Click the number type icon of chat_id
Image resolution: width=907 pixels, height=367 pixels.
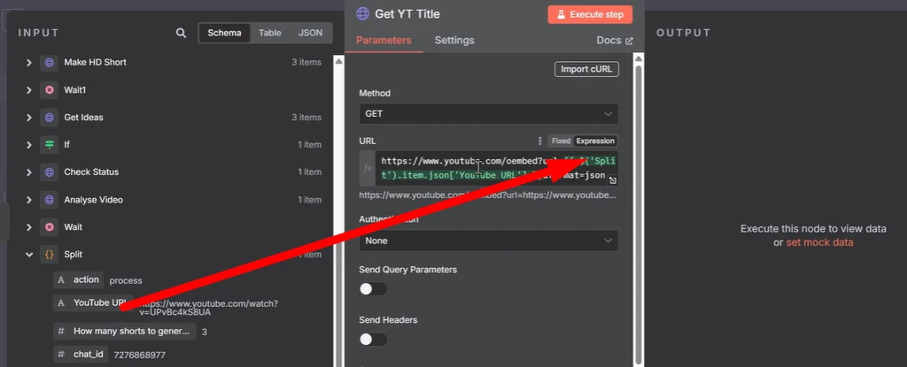coord(61,355)
